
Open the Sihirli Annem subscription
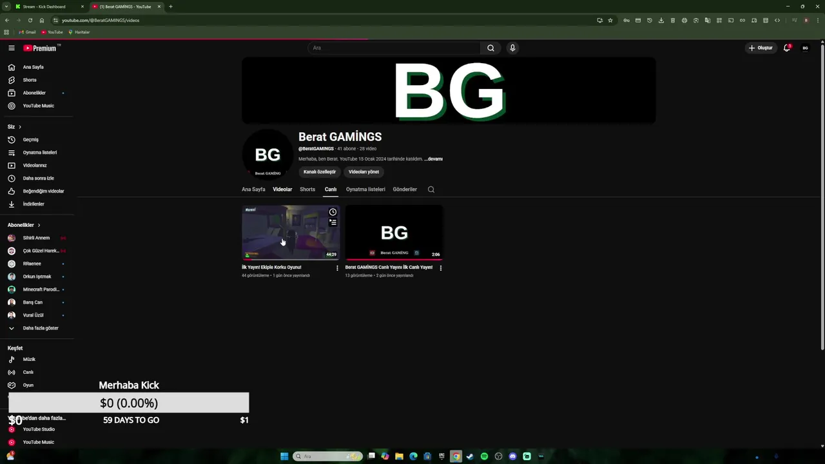[37, 238]
